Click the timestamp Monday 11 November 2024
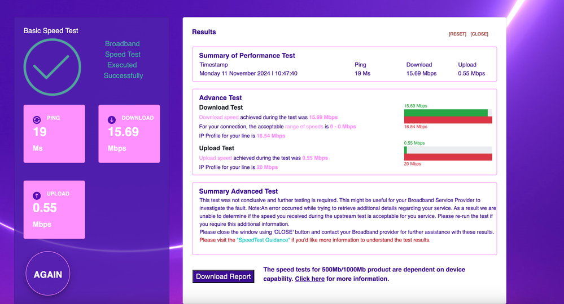Viewport: 564px width, 304px height. point(248,73)
